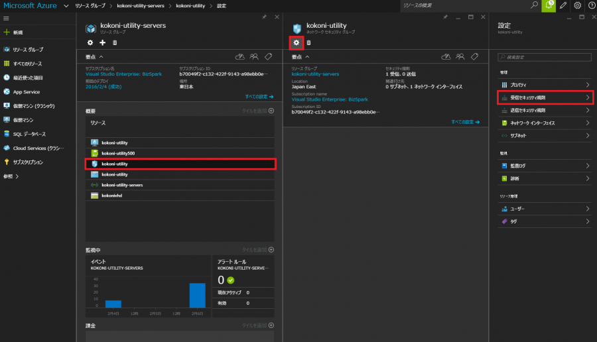This screenshot has height=342, width=597.
Task: Click the tags icon in kokoni-utility blade
Action: [474, 57]
